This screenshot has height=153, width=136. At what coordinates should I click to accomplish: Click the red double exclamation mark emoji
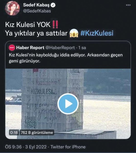(x=55, y=24)
